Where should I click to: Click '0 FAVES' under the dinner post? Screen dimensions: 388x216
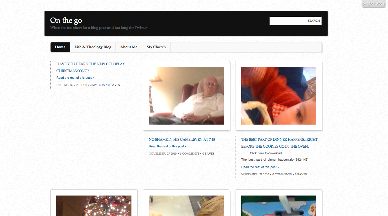pos(301,174)
